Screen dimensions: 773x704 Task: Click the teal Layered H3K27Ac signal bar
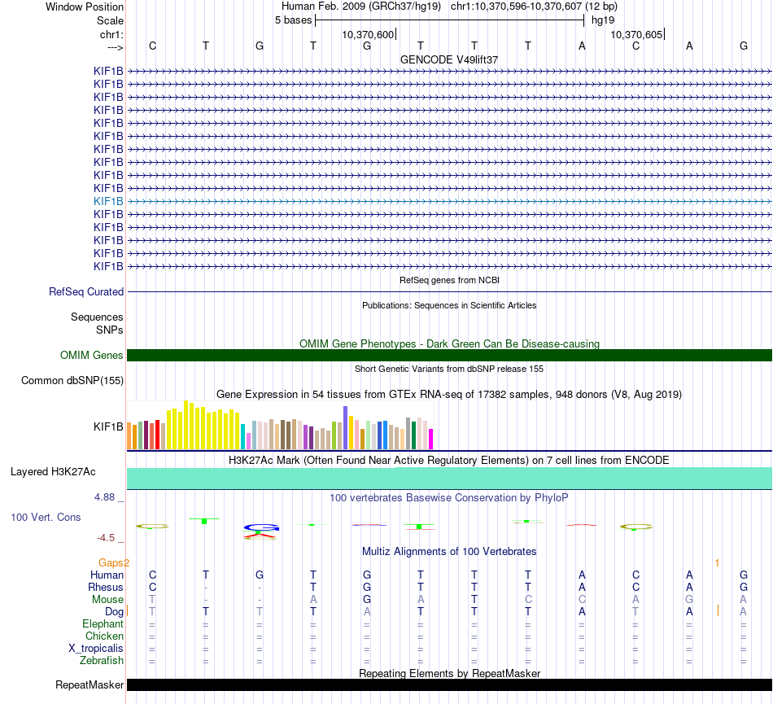pyautogui.click(x=449, y=479)
